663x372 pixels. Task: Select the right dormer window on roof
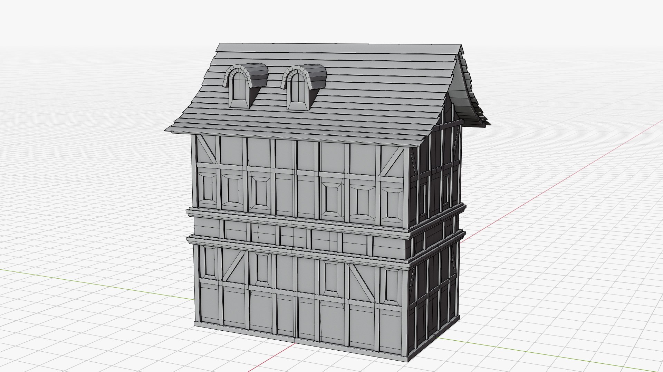[303, 87]
